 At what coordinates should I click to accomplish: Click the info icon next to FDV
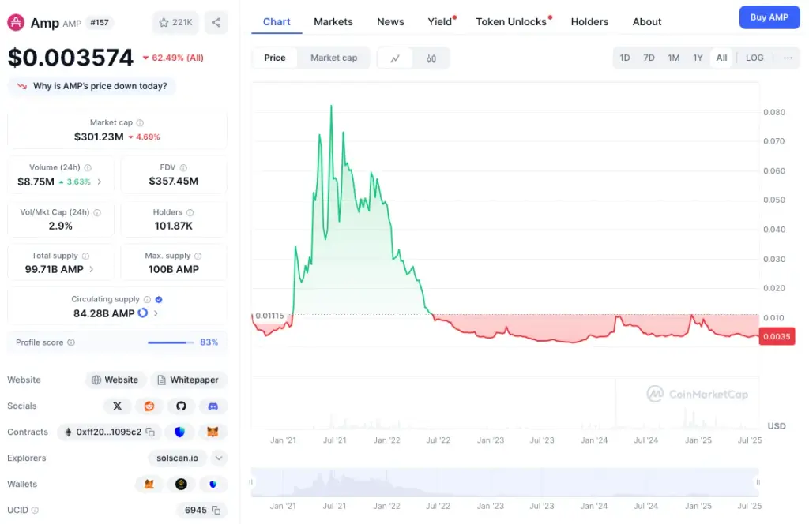point(183,167)
